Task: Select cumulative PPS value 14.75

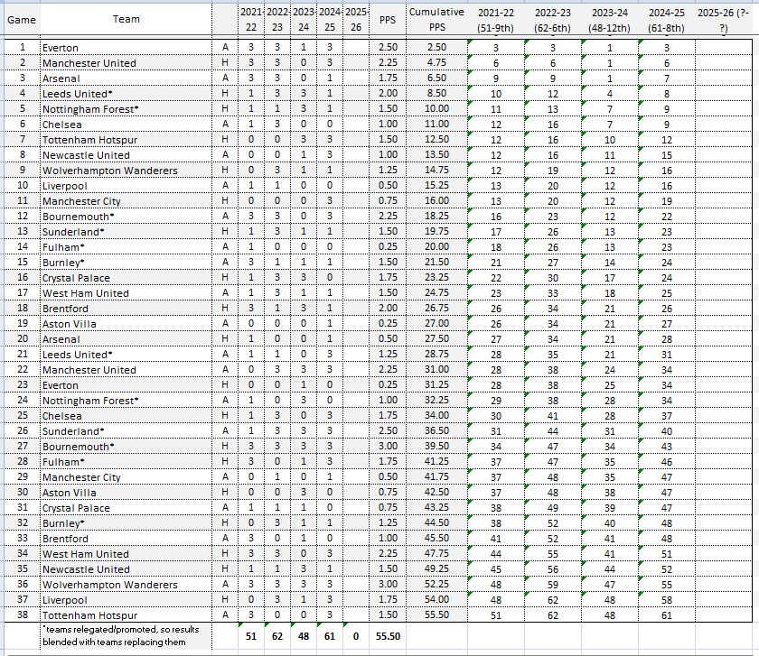Action: (x=436, y=171)
